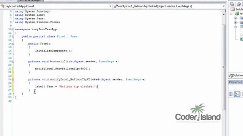
Task: Expand the first child node under the project
Action: tap(235, 18)
